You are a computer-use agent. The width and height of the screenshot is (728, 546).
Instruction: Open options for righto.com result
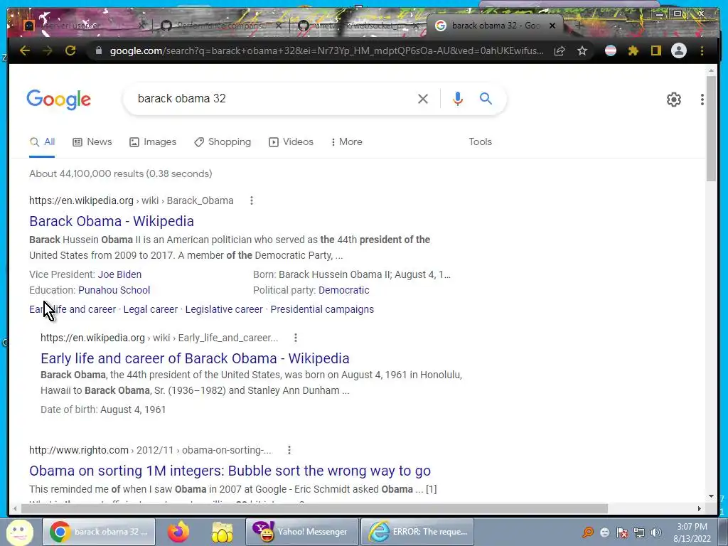pyautogui.click(x=289, y=450)
